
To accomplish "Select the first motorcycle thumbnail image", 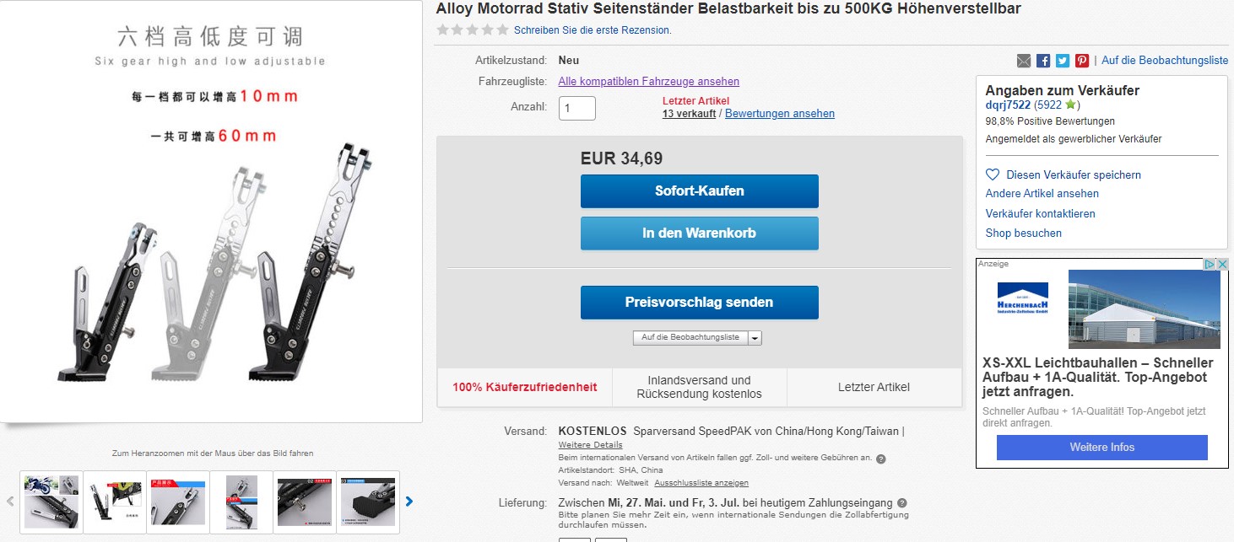I will [x=51, y=502].
